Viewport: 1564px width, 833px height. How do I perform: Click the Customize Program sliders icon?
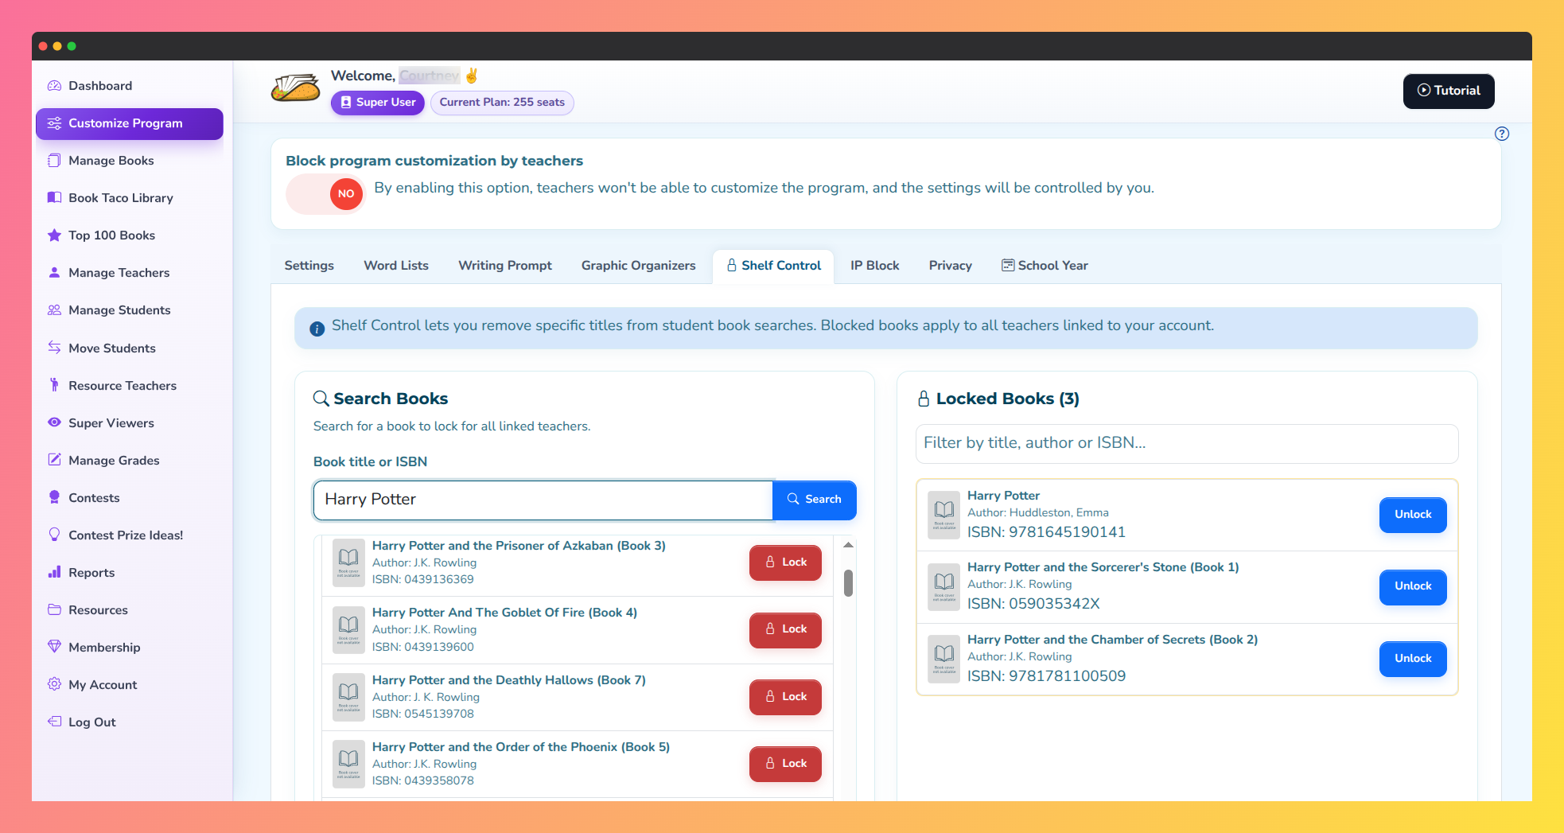pyautogui.click(x=54, y=123)
